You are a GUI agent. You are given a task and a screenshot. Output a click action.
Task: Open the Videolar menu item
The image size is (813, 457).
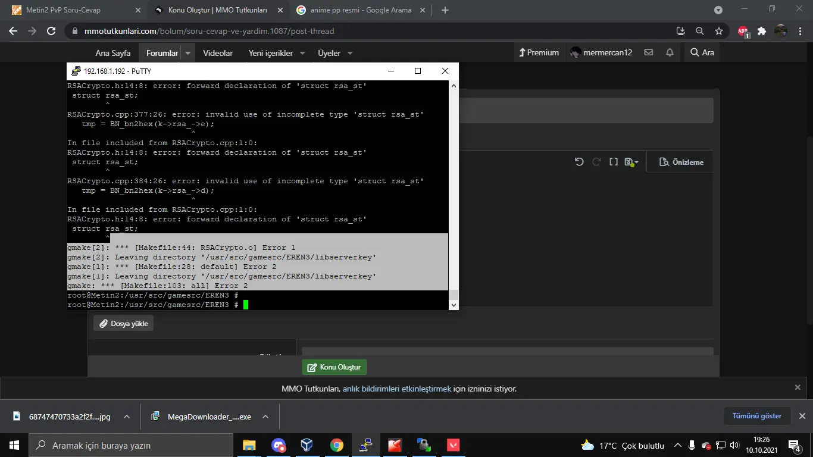(218, 53)
